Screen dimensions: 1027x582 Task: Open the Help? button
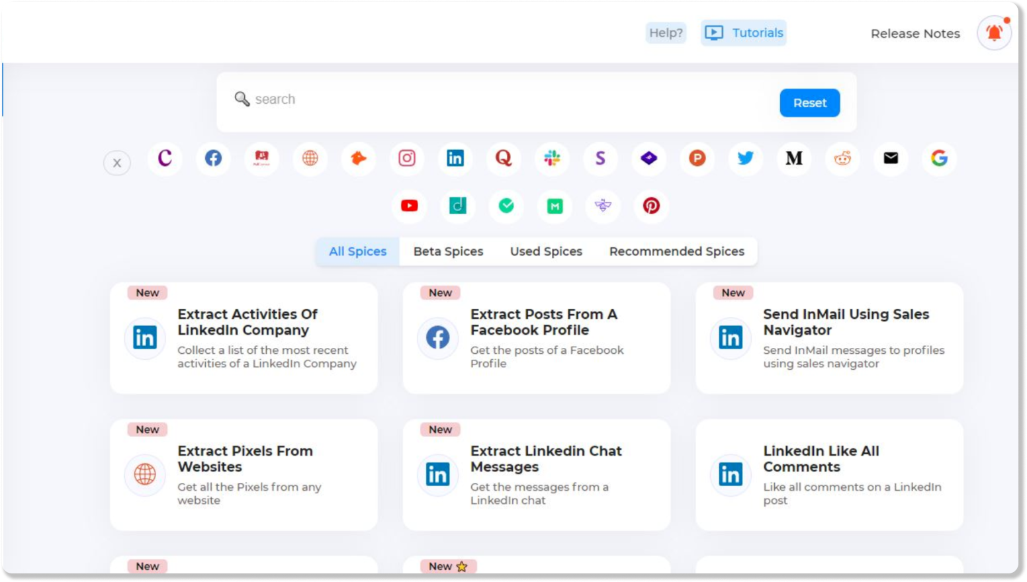(666, 32)
